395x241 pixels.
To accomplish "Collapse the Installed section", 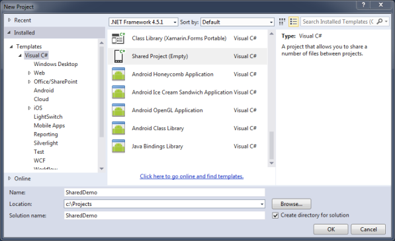I will click(9, 32).
